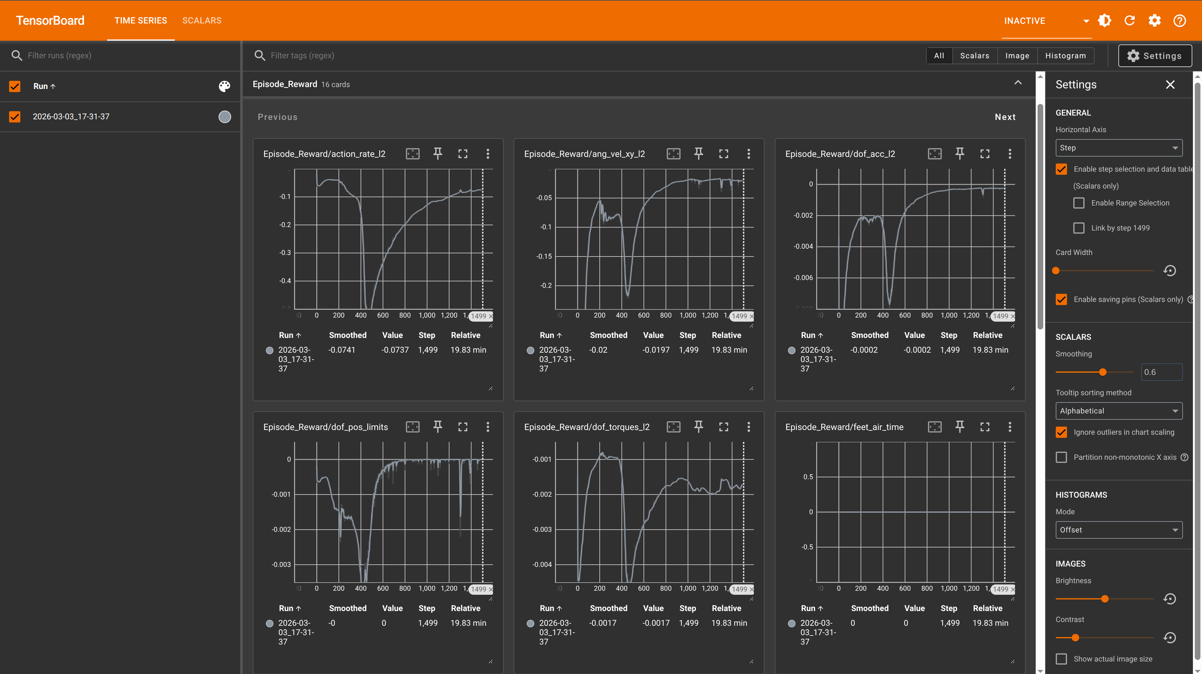Switch to the SCALARS tab

[x=202, y=21]
